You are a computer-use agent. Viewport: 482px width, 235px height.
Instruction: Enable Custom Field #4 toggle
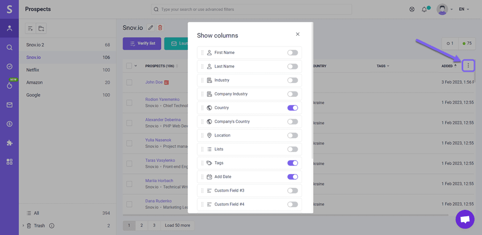click(292, 204)
